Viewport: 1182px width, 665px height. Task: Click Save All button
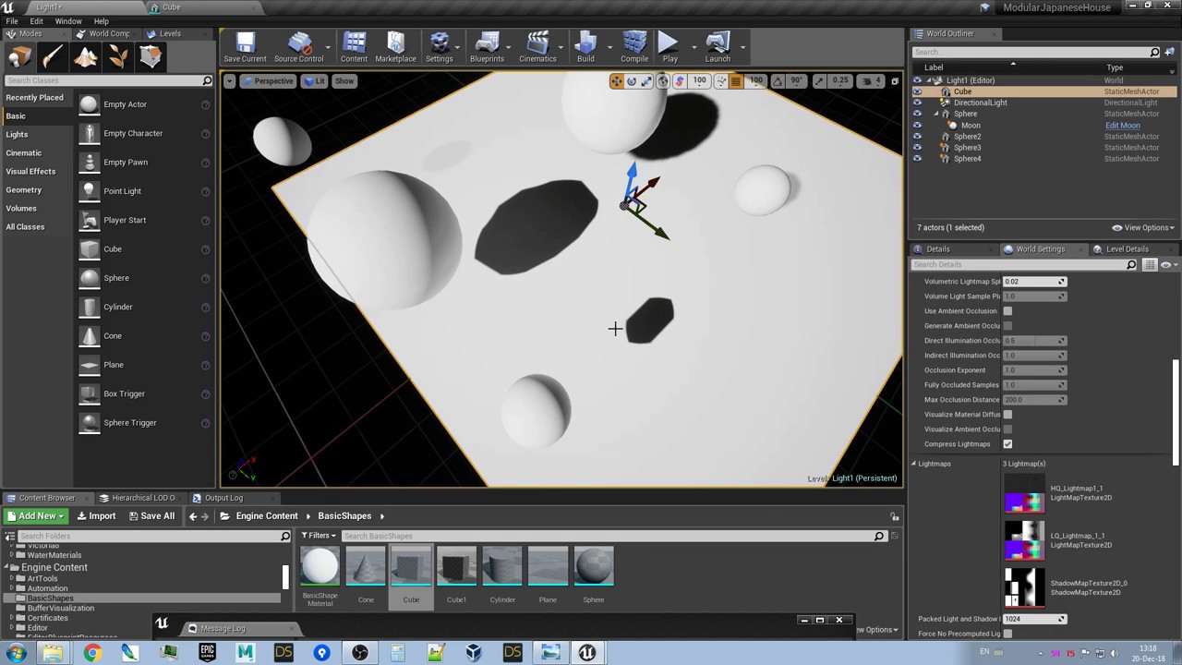151,516
